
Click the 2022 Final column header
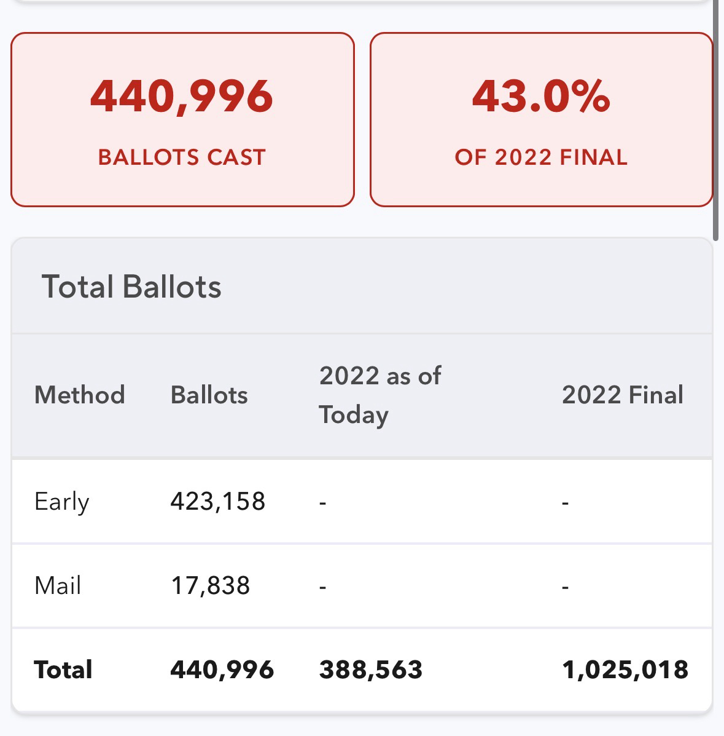[x=622, y=395]
